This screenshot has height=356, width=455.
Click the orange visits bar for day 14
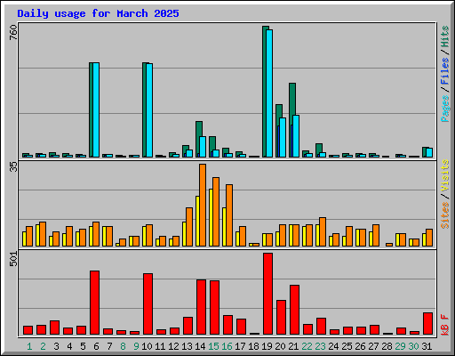tap(203, 205)
